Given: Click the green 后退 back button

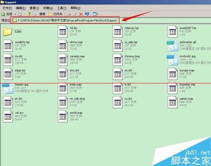Looking at the screenshot, I should click(7, 14).
